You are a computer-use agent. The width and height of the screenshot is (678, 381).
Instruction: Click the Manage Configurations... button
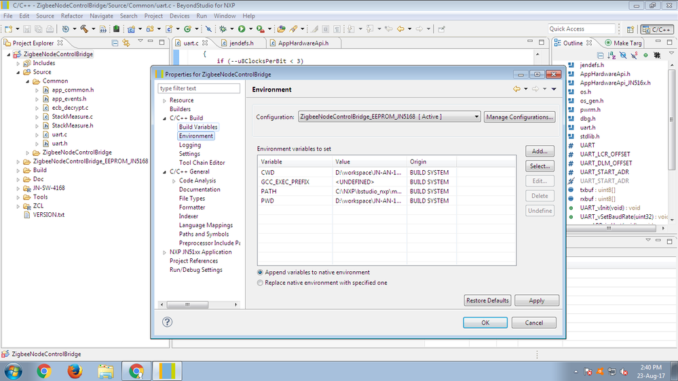[519, 117]
